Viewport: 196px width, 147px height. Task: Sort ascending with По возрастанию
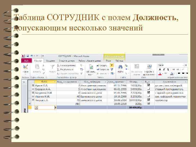66,65
